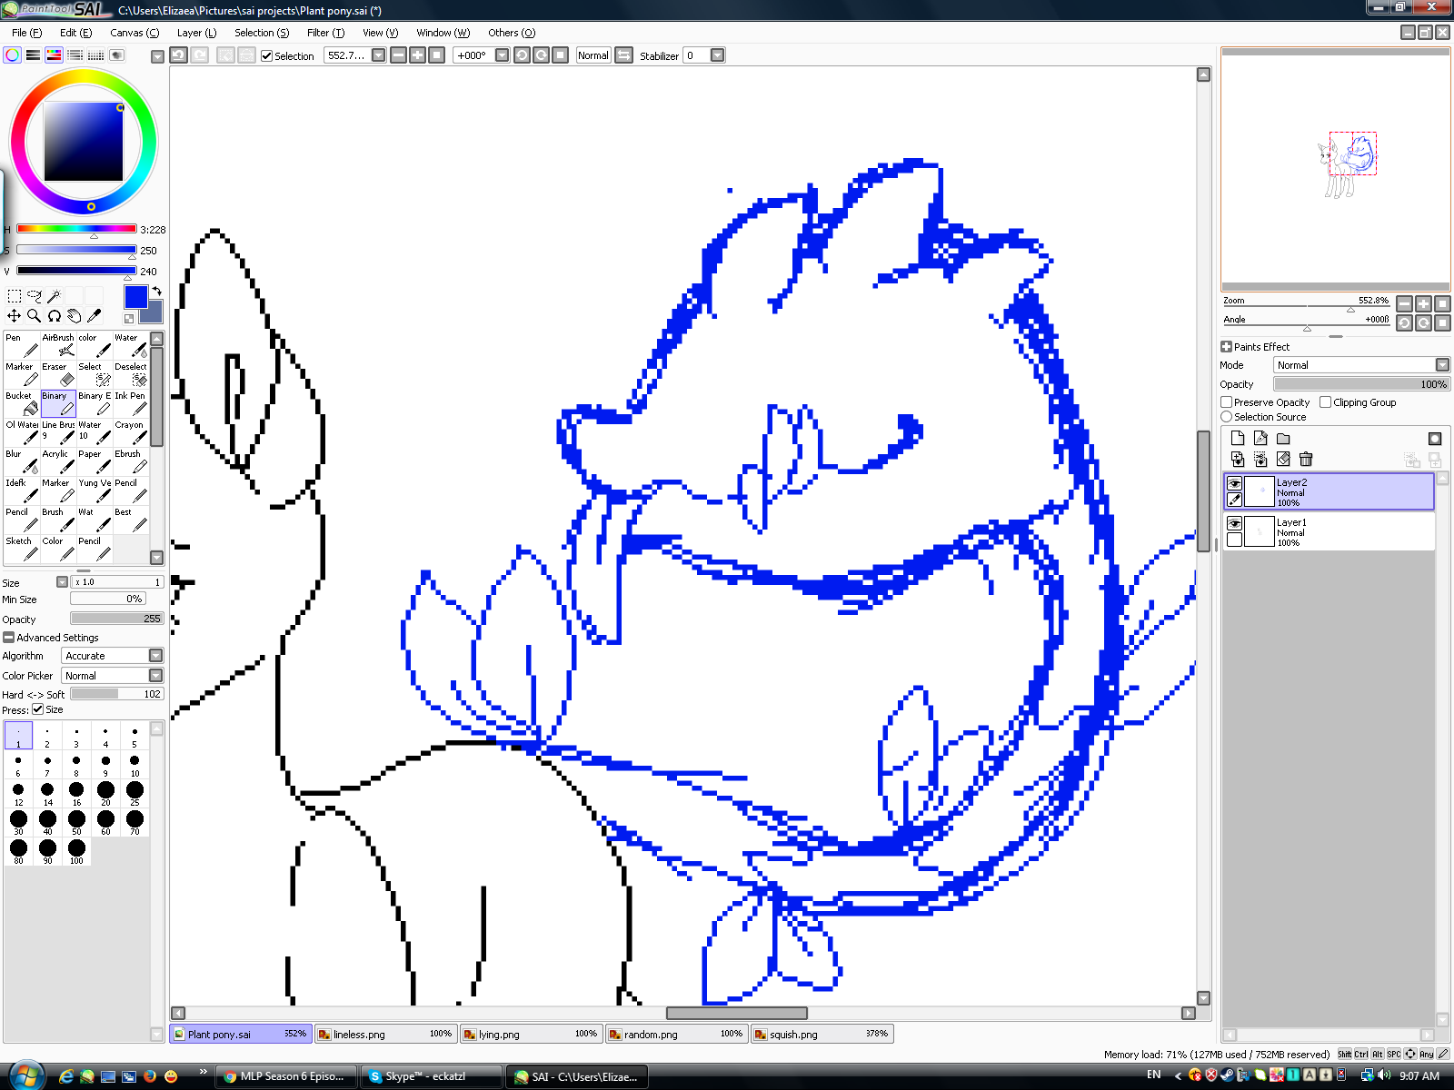This screenshot has height=1090, width=1454.
Task: Create a new linework layer
Action: pos(1260,439)
